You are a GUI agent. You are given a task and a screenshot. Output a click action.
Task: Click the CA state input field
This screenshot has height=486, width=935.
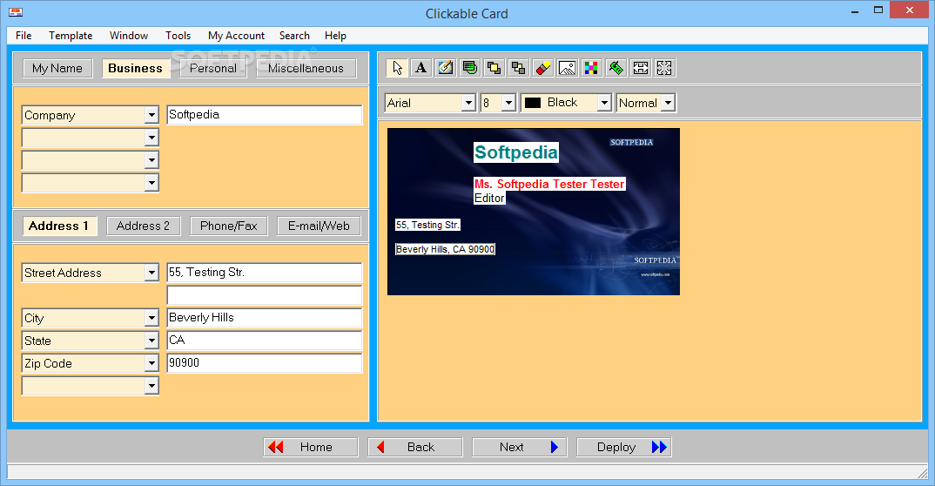tap(264, 341)
